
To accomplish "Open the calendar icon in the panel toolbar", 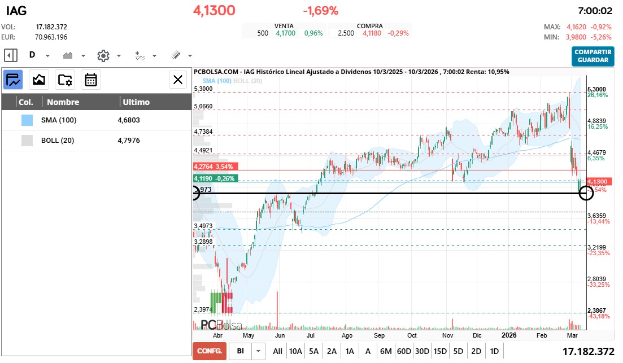I will tap(91, 80).
